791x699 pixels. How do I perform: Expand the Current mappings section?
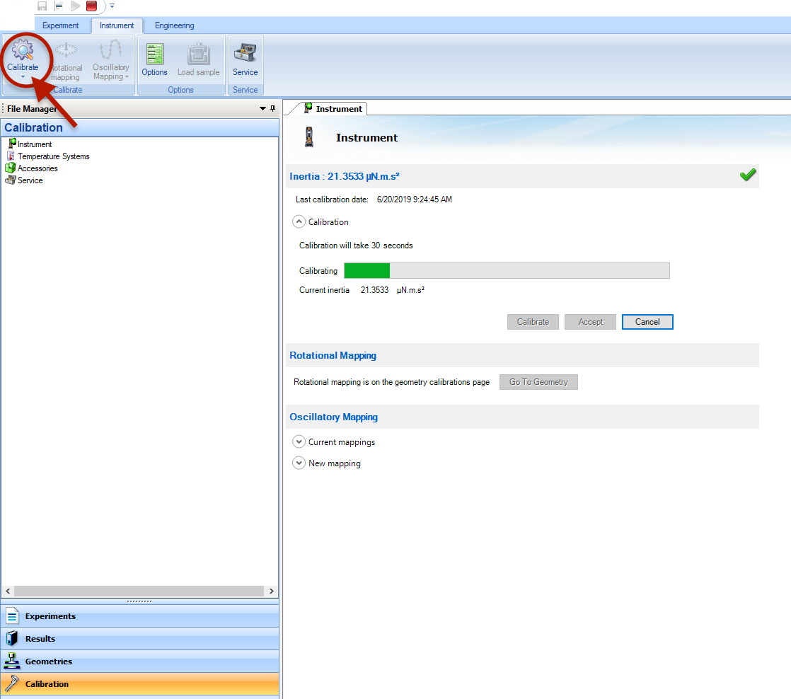coord(299,441)
